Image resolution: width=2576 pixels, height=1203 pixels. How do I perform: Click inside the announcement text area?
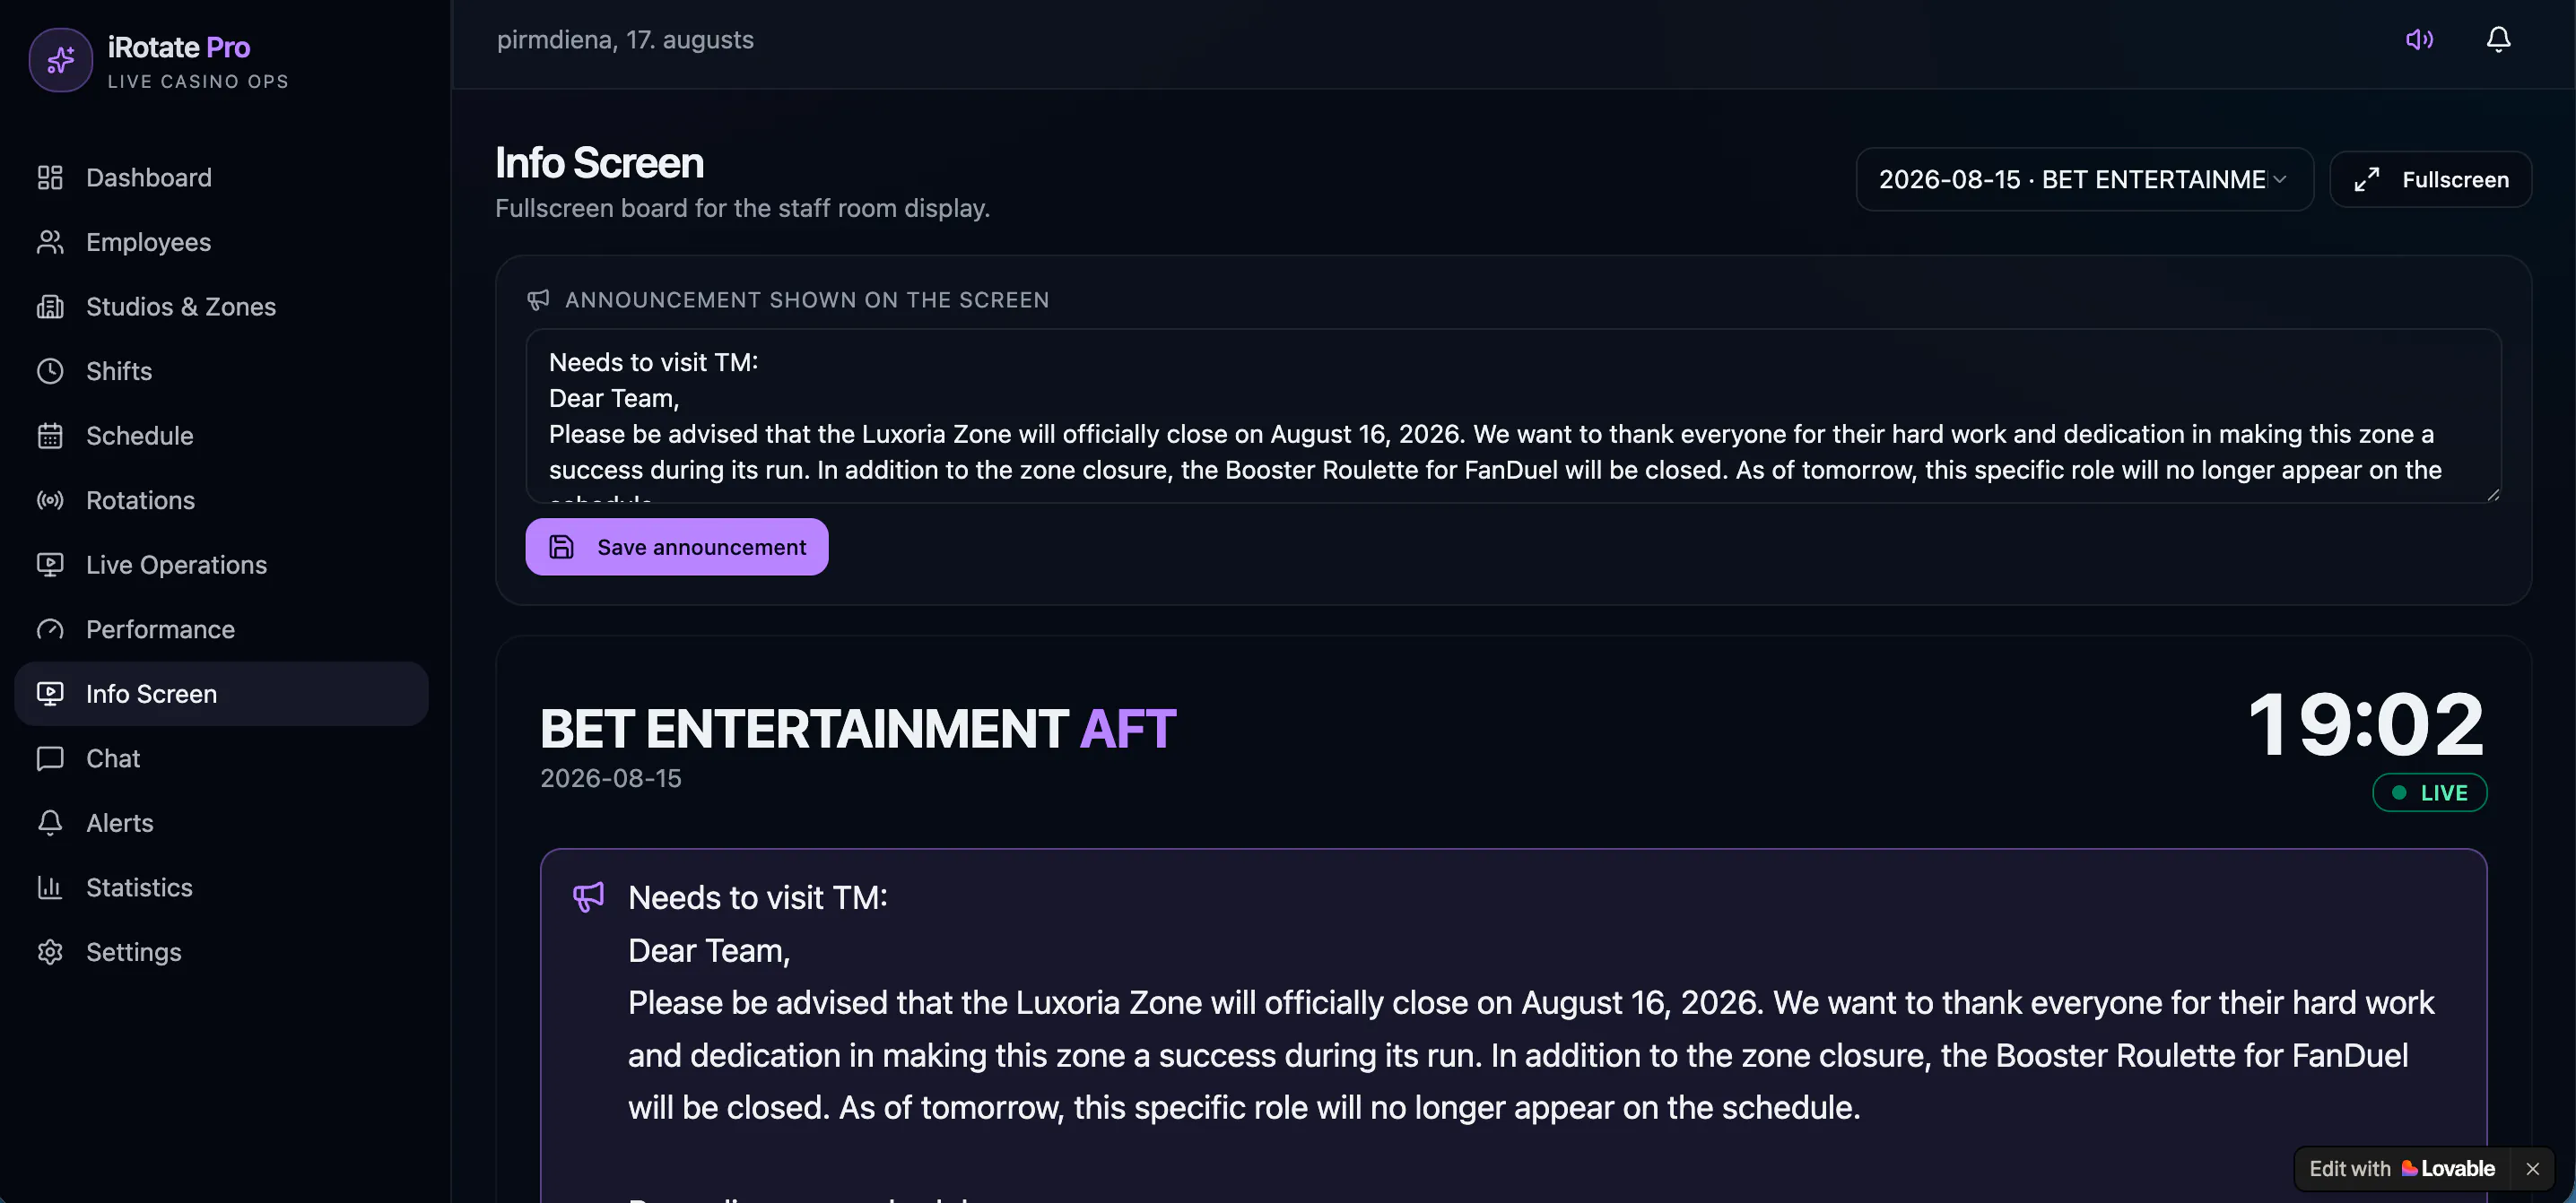[x=1513, y=416]
